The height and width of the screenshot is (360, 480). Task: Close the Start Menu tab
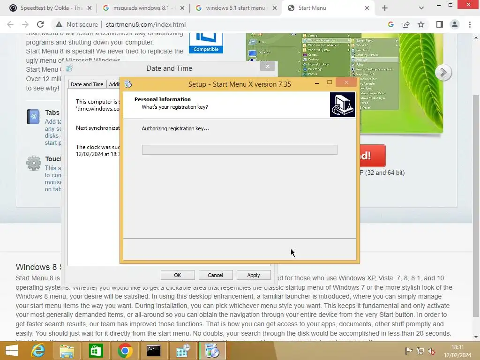coord(367,8)
